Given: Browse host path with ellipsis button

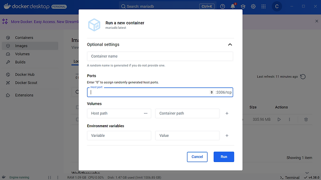Looking at the screenshot, I should (146, 113).
